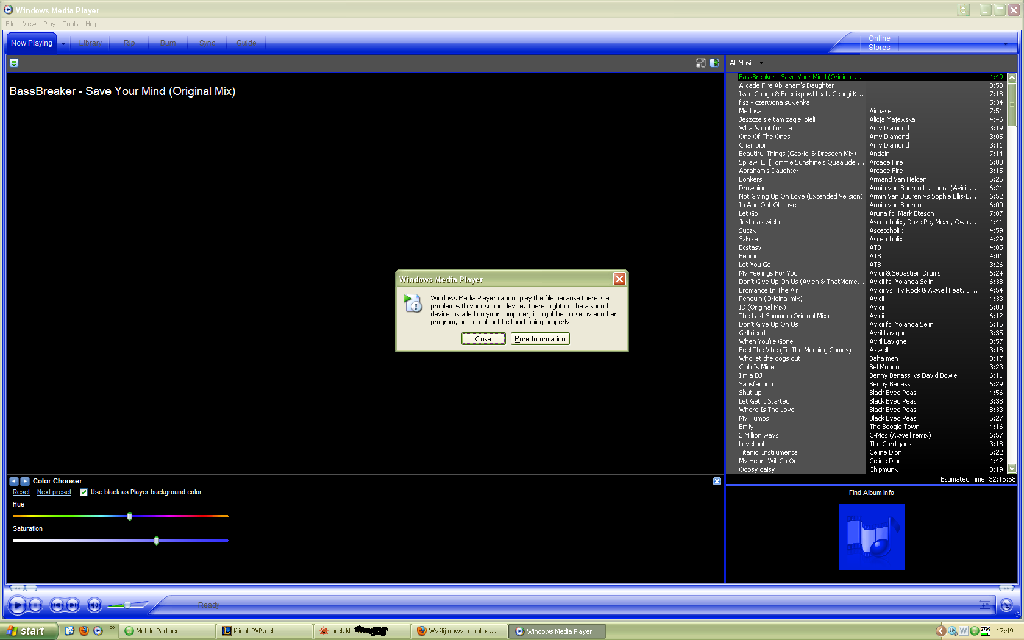The image size is (1024, 640).
Task: Switch to the Sync tab
Action: click(207, 43)
